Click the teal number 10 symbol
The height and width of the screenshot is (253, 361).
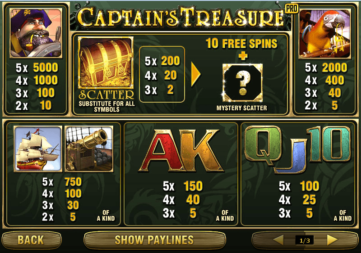click(x=329, y=144)
